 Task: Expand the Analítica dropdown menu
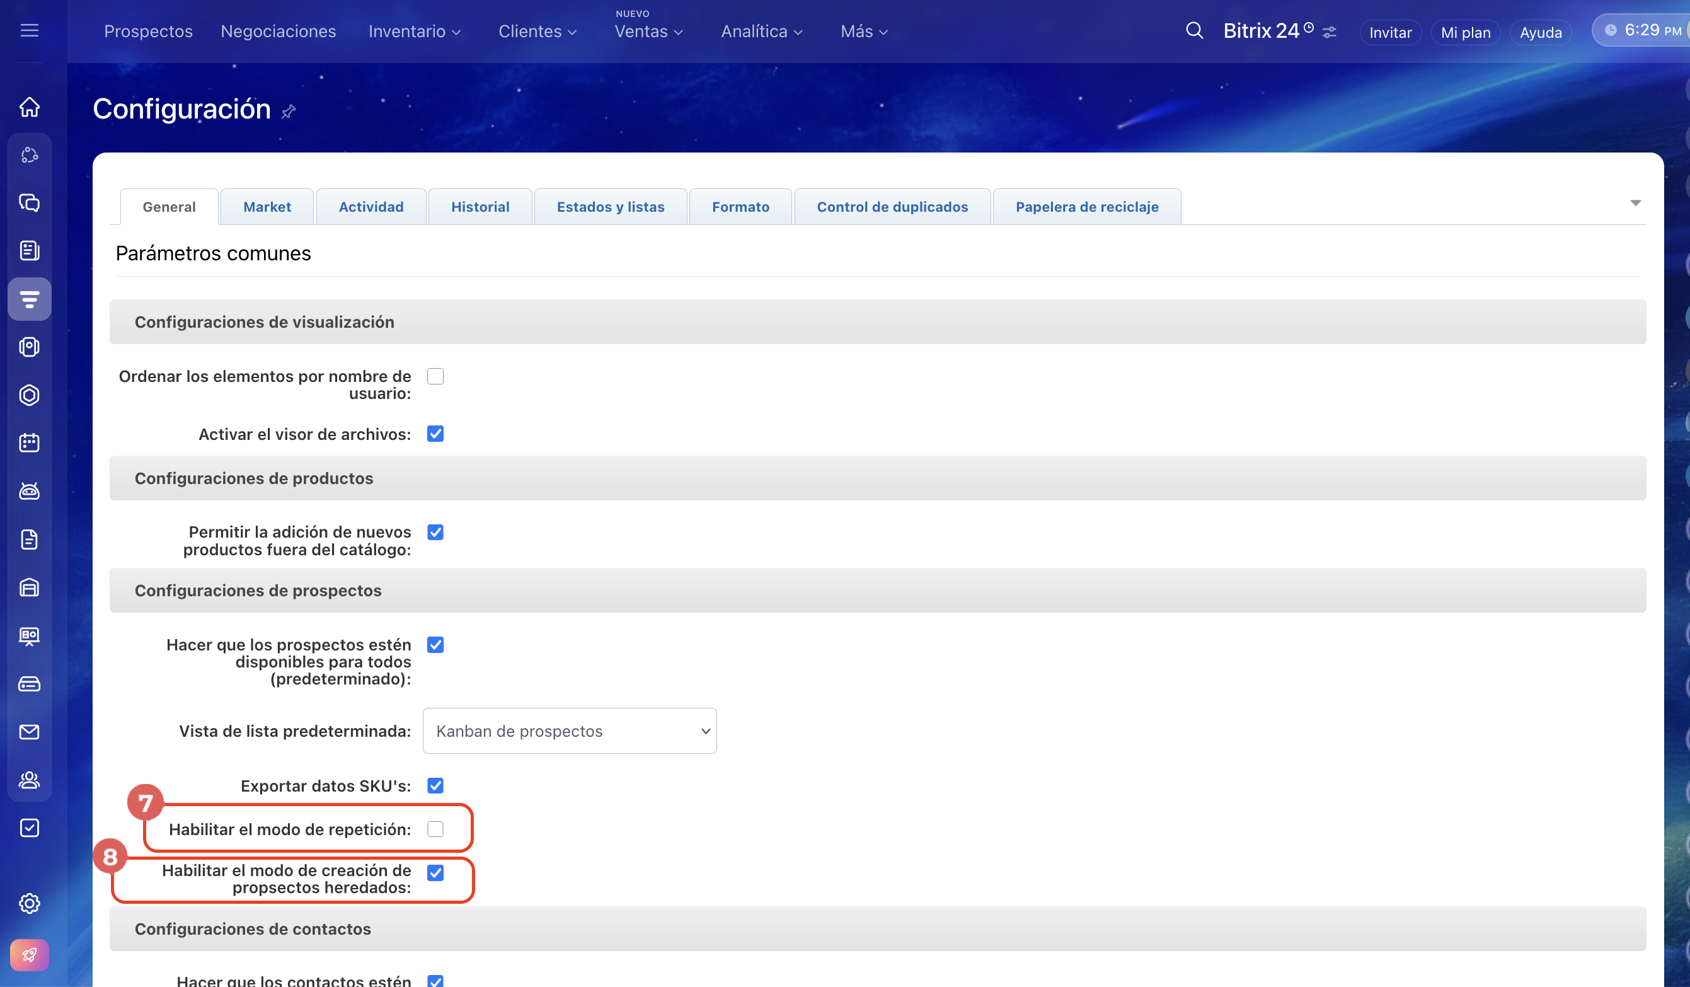761,32
